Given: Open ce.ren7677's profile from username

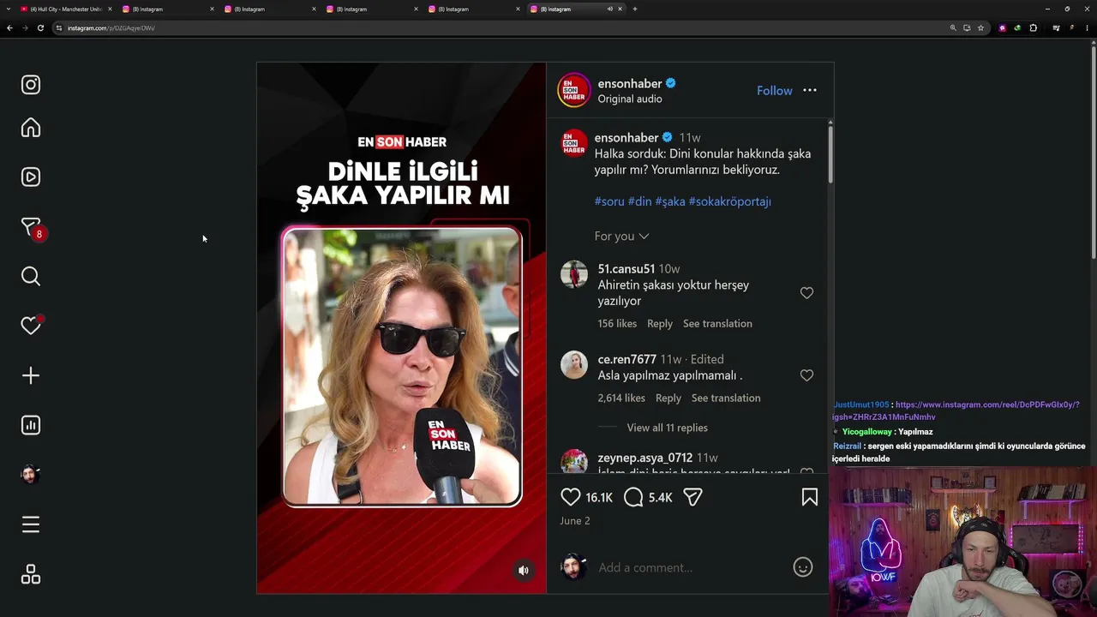Looking at the screenshot, I should [627, 359].
